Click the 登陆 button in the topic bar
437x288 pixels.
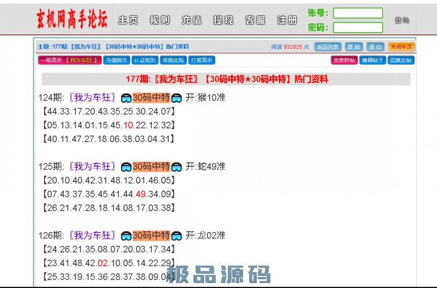click(353, 46)
